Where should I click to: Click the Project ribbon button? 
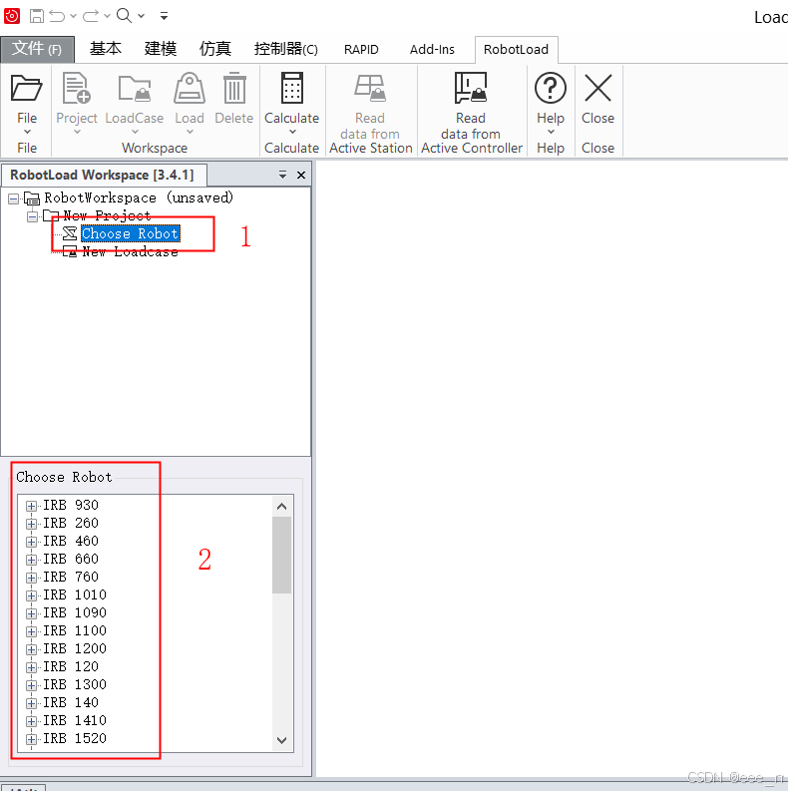click(77, 104)
